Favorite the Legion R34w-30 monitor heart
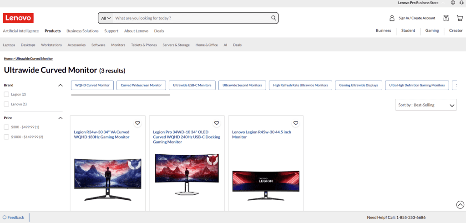Viewport: 466px width, 223px height. [137, 123]
